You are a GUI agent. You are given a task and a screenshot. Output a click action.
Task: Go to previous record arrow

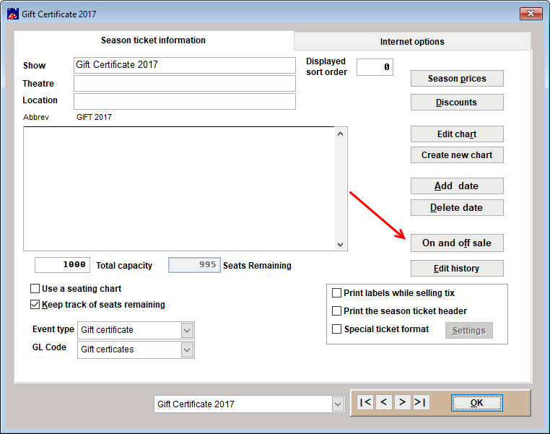tap(384, 402)
